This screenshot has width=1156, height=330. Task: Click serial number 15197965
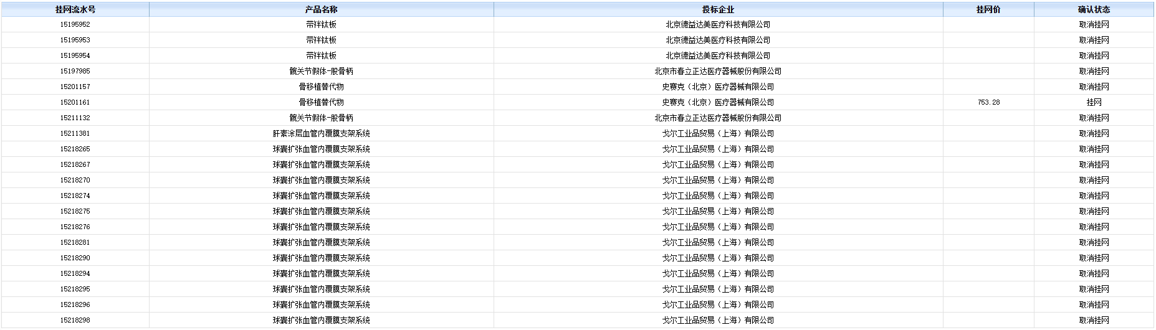[75, 72]
